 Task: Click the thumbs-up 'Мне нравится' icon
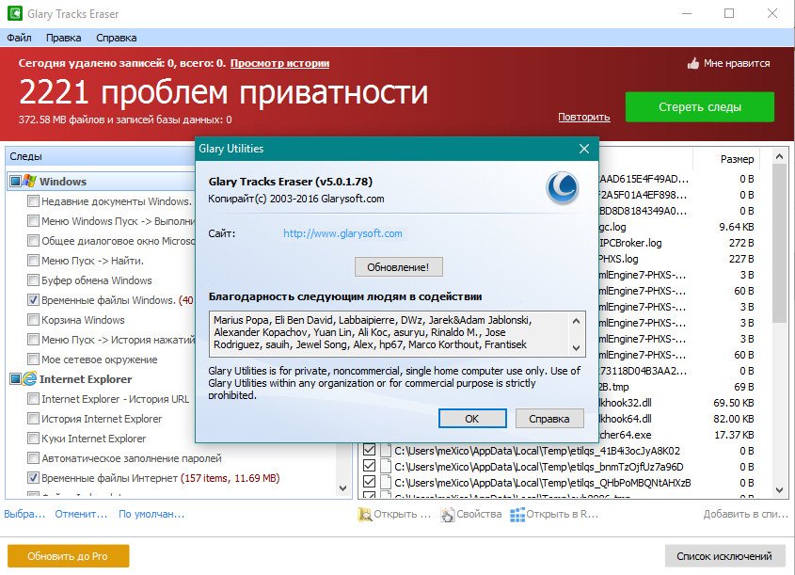[x=693, y=63]
